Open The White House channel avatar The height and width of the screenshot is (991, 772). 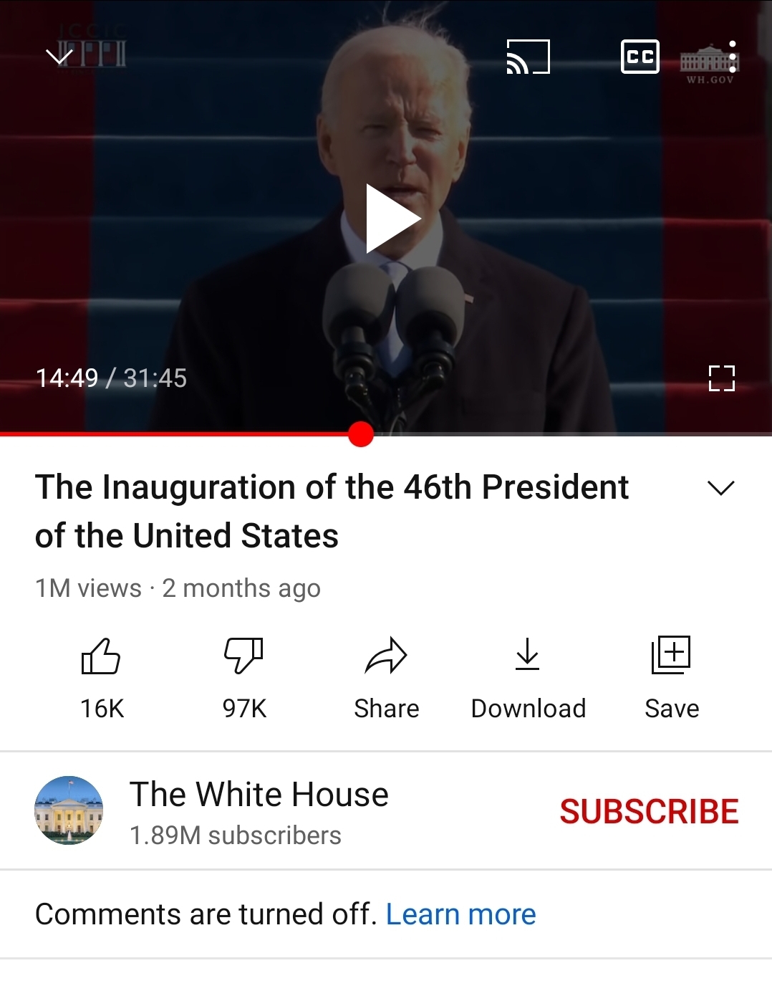click(x=69, y=810)
